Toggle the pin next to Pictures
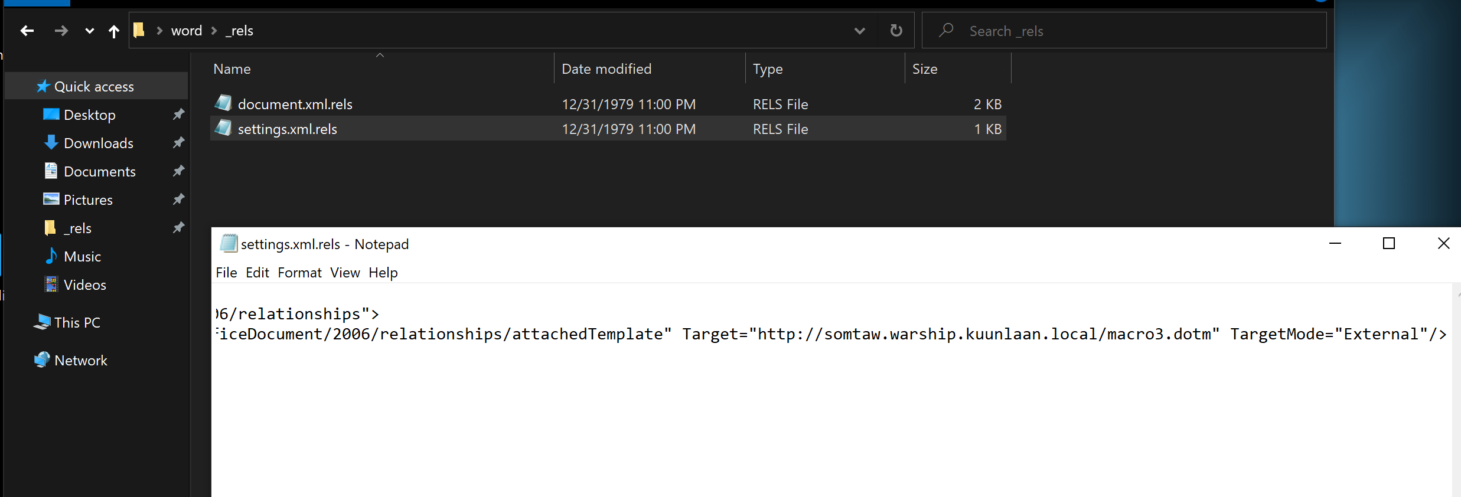This screenshot has height=497, width=1461. coord(178,200)
